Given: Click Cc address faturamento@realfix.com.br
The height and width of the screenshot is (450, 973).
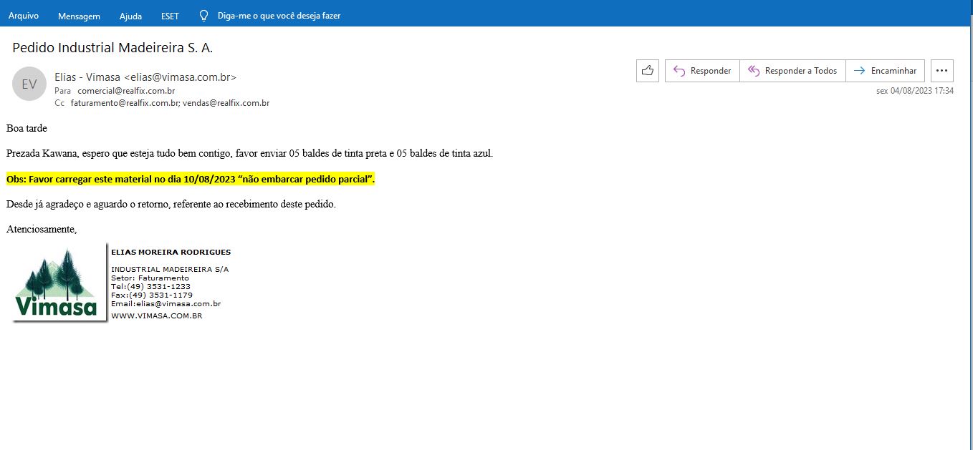Looking at the screenshot, I should tap(125, 103).
